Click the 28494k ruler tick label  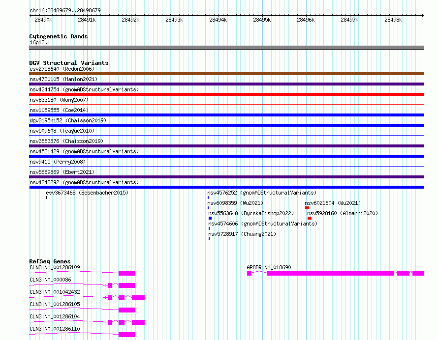pos(218,20)
